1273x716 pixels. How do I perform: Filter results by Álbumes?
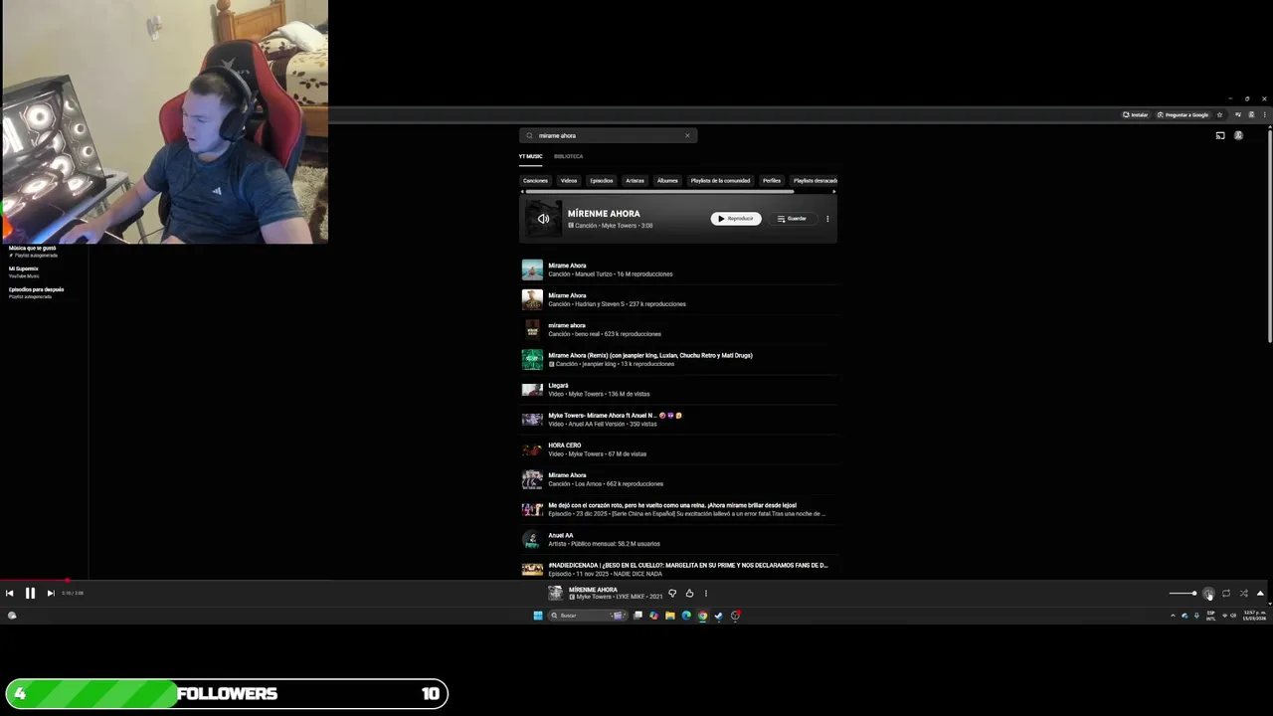pos(667,180)
